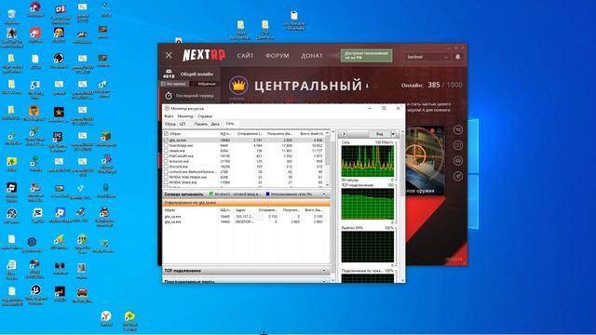Select the CFS desktop shortcut icon
Screen dimensions: 596x335
point(60,9)
